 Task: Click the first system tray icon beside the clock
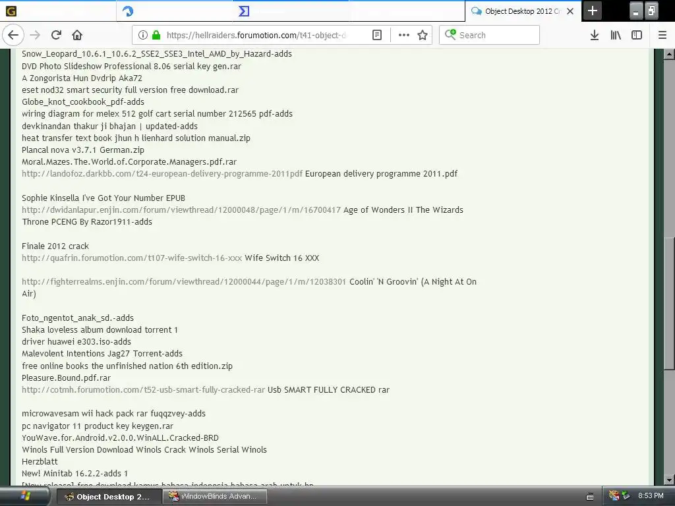[614, 495]
